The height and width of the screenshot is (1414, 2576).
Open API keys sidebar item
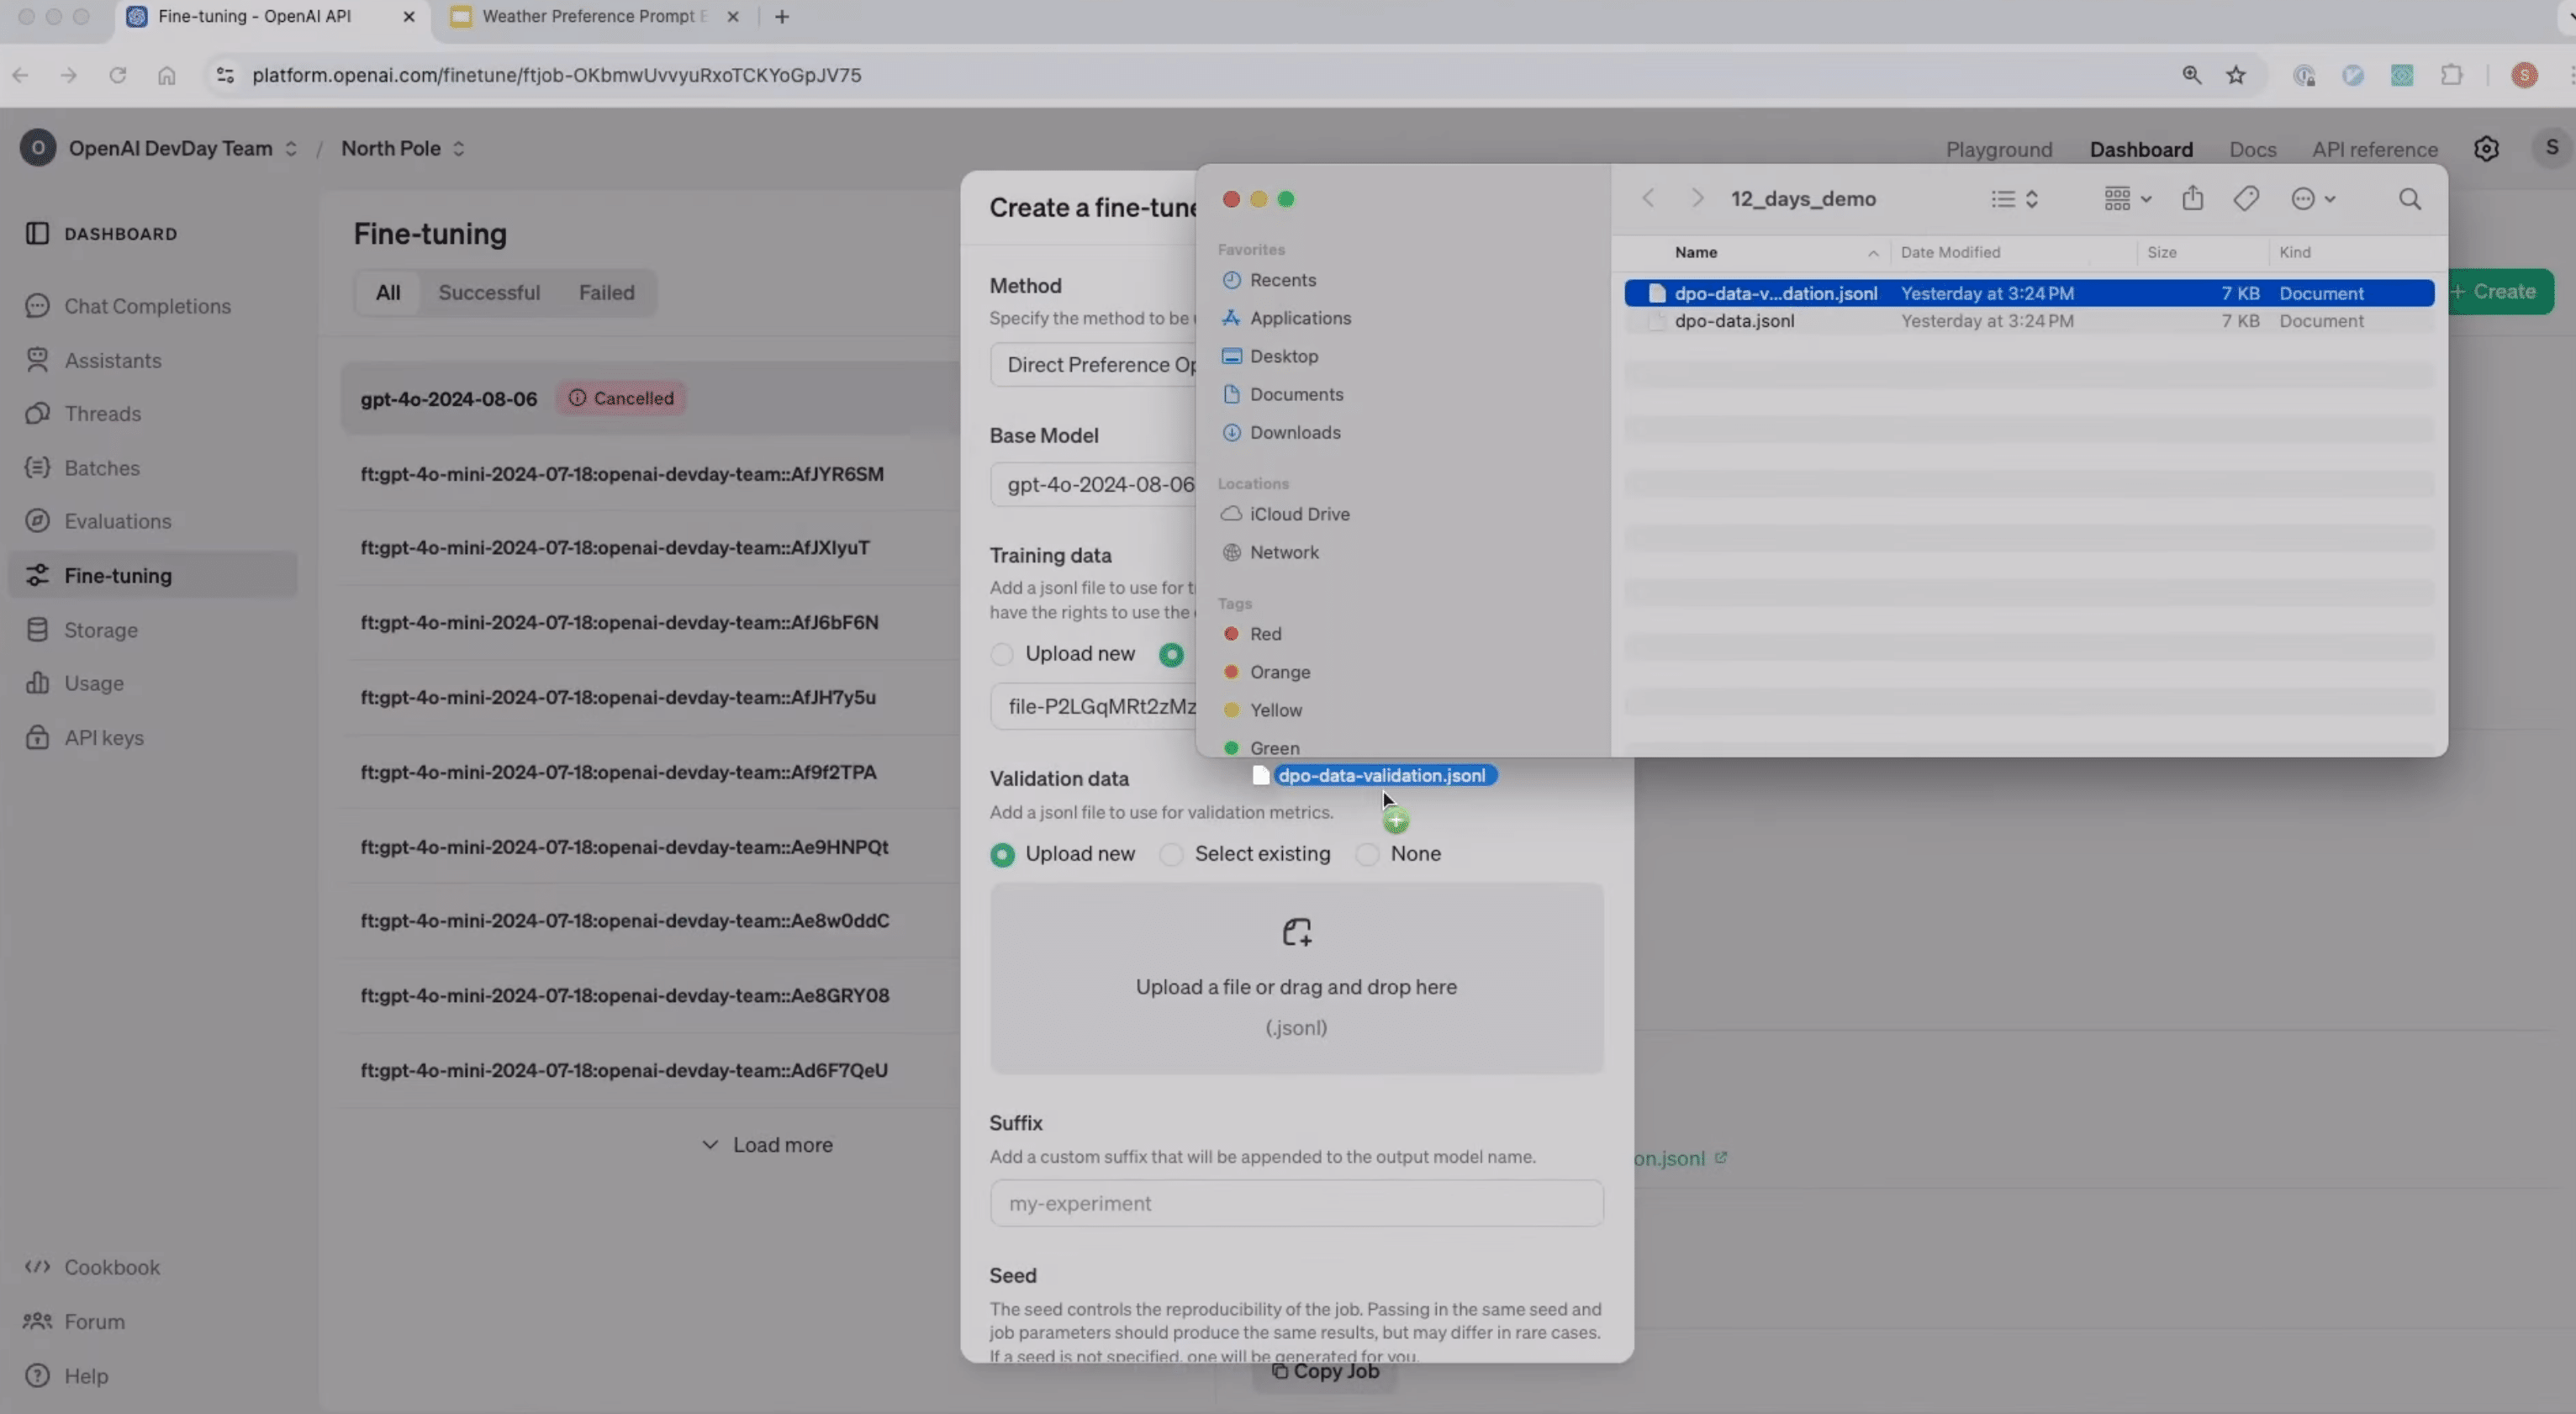pyautogui.click(x=104, y=737)
